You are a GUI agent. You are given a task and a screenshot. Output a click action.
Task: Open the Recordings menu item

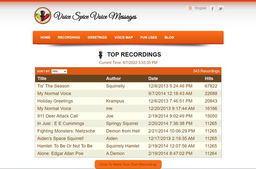pos(69,37)
